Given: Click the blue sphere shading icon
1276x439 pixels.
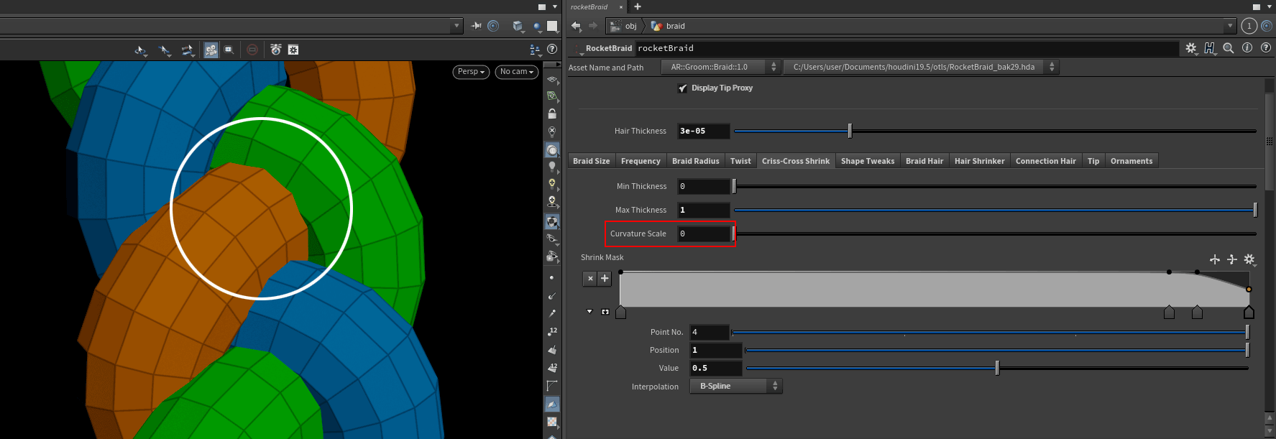Looking at the screenshot, I should [537, 27].
